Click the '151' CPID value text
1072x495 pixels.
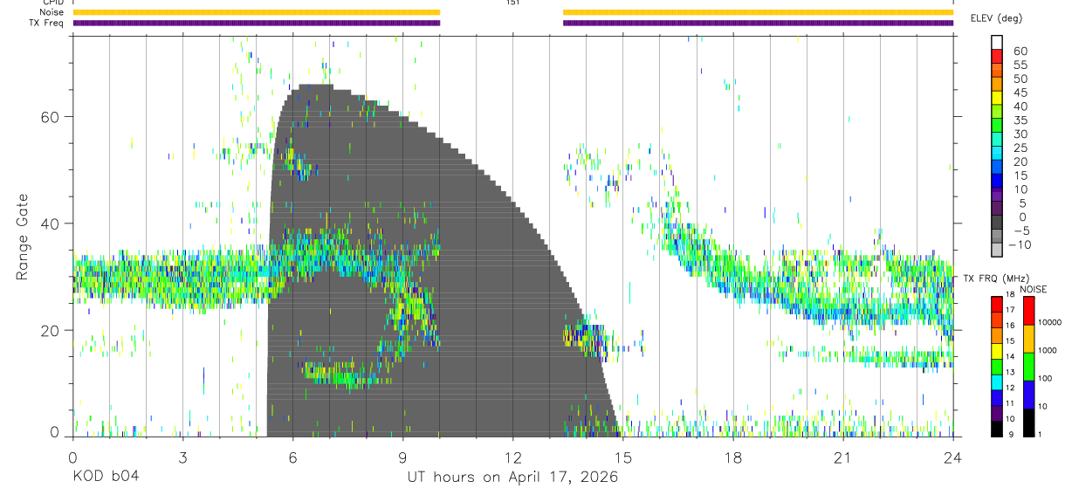[x=513, y=3]
